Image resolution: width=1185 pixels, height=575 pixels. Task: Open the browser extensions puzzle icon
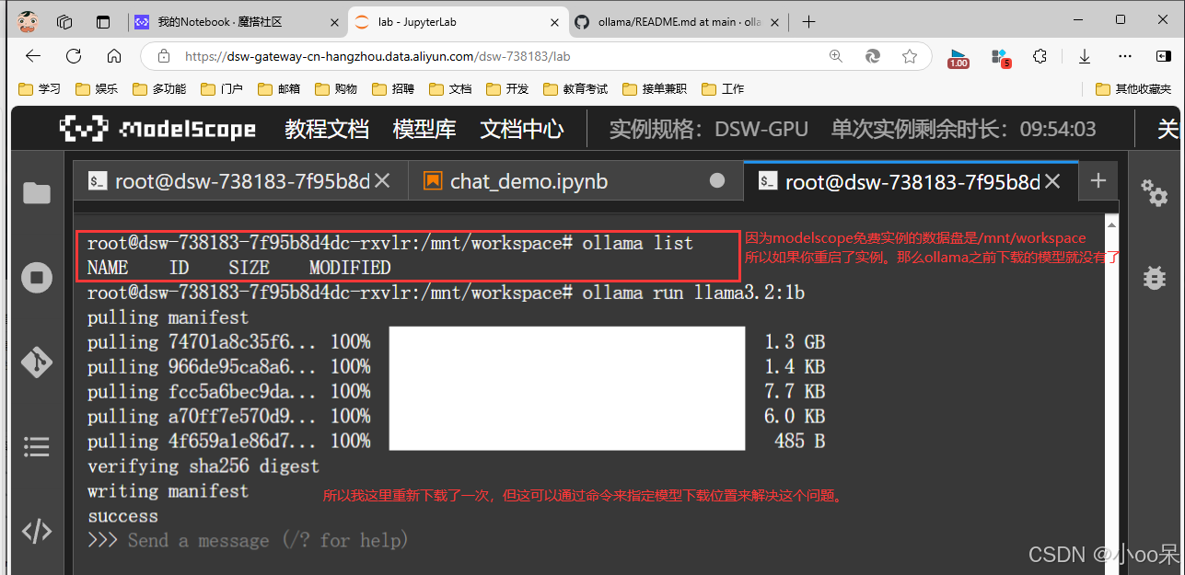click(x=1040, y=56)
